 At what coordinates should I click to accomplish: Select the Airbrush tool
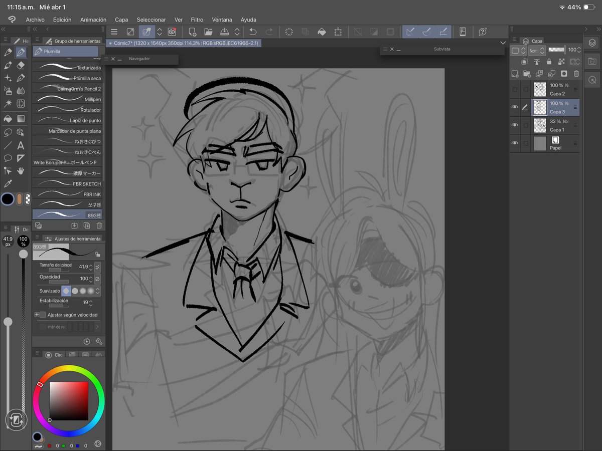tap(8, 91)
